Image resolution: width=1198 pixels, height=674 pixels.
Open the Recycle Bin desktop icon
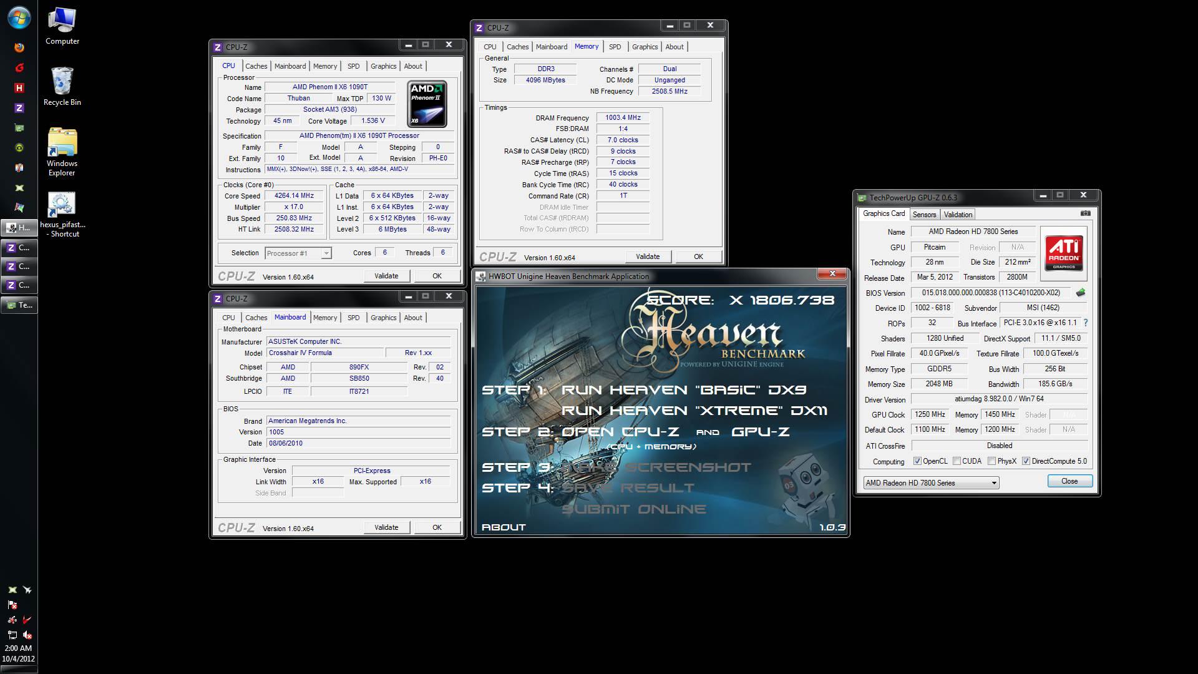(x=62, y=86)
